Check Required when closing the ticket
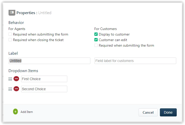 10,40
